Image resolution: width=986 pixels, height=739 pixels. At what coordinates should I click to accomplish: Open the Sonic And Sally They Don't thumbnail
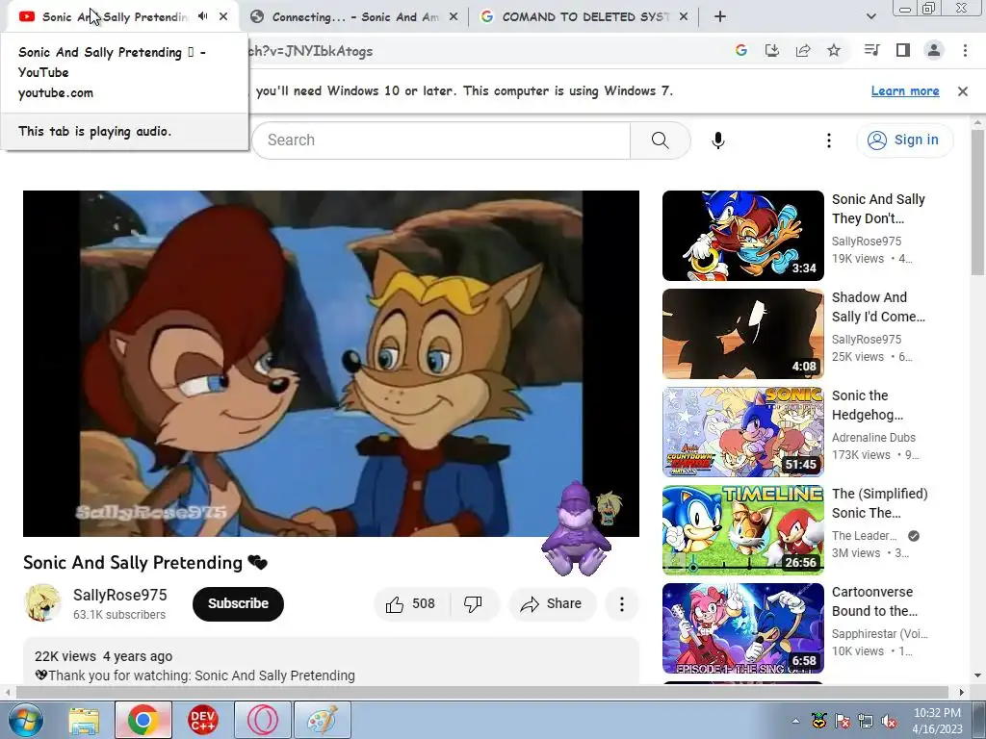742,236
